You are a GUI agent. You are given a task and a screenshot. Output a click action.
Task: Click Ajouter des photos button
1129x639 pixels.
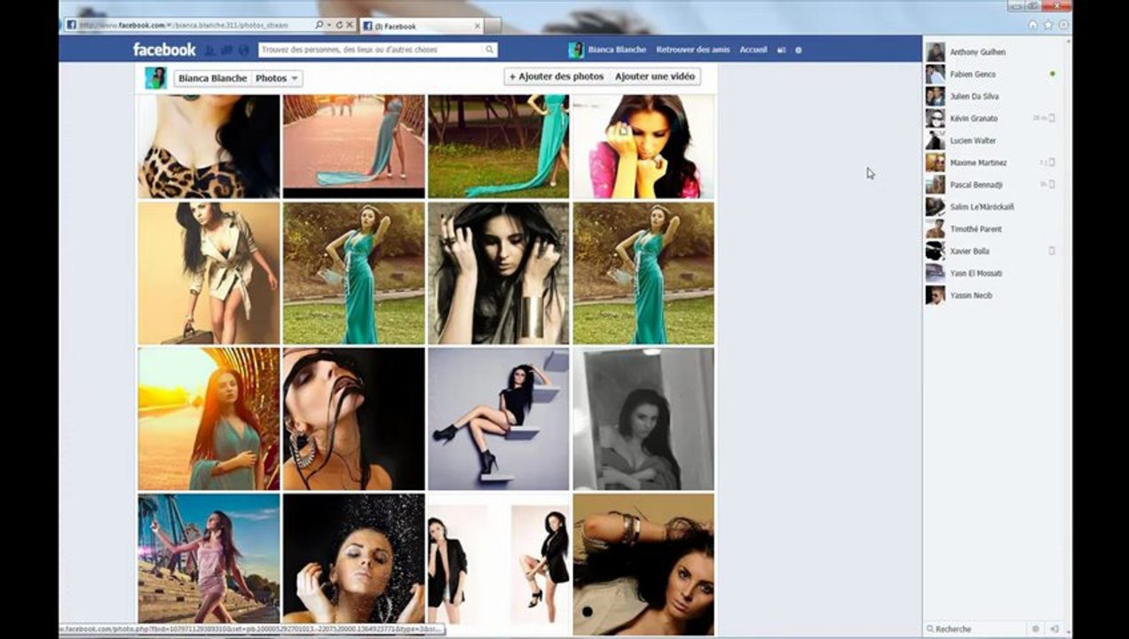(x=557, y=77)
